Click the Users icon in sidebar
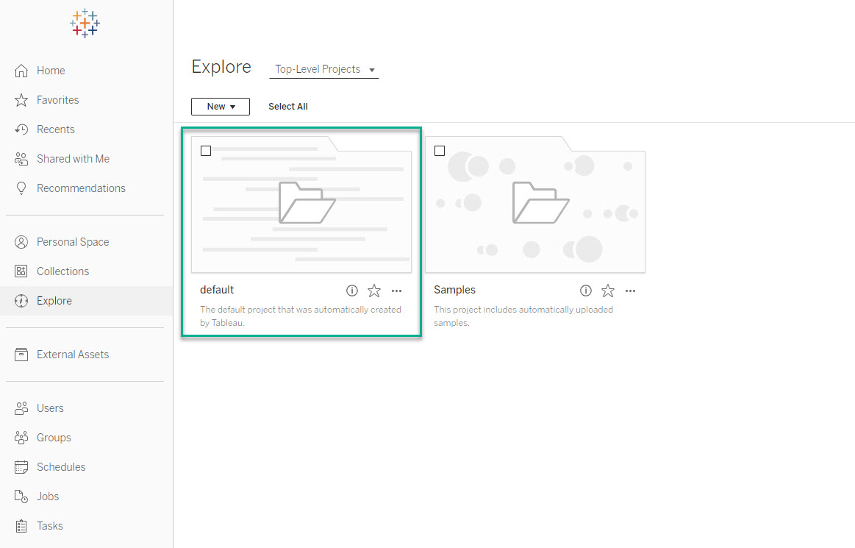The height and width of the screenshot is (548, 855). (x=21, y=408)
